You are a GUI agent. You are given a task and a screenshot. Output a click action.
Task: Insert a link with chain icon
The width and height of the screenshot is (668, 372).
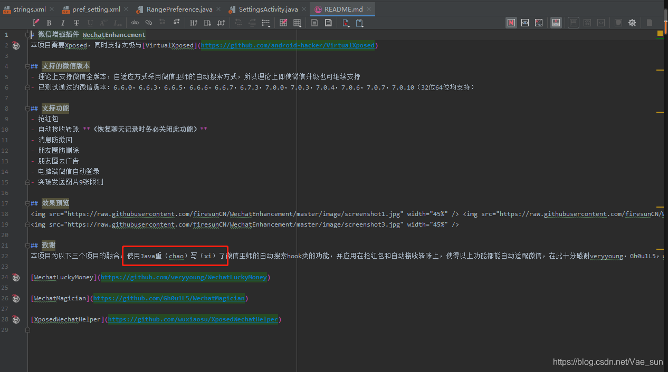tap(149, 23)
